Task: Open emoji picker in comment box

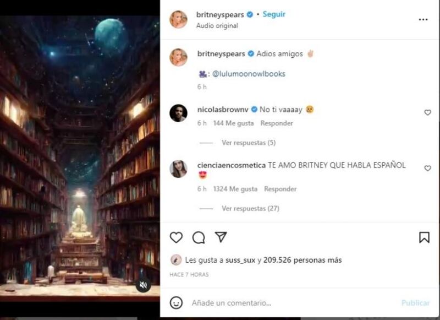Action: tap(176, 303)
